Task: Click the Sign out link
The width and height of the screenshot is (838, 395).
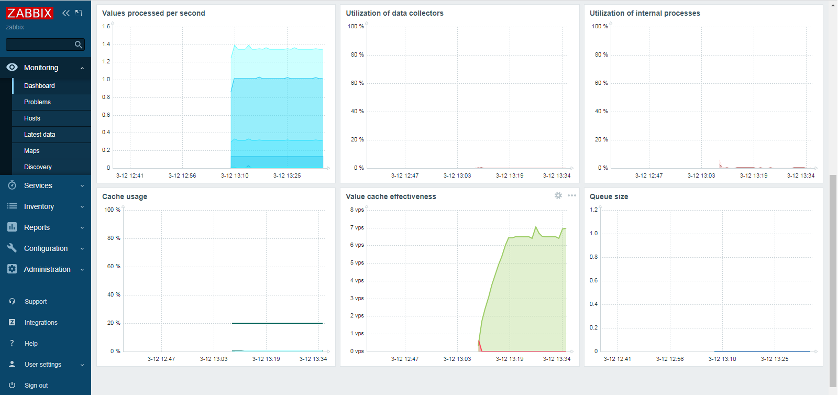Action: coord(36,386)
